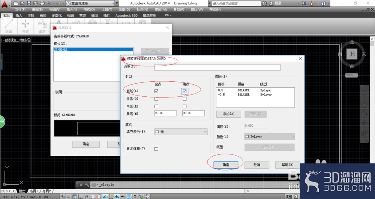
Task: Open the 格式(O) menu
Action: click(x=89, y=9)
